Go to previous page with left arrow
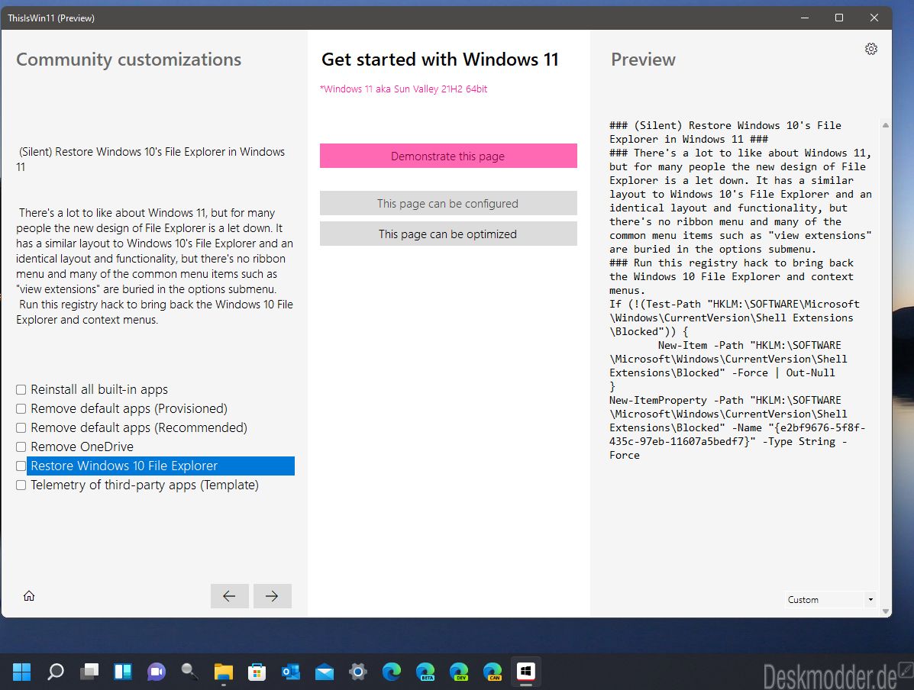 pos(230,595)
